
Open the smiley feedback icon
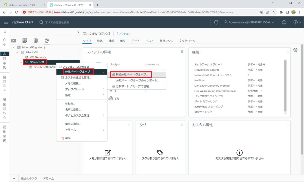[x=284, y=22]
